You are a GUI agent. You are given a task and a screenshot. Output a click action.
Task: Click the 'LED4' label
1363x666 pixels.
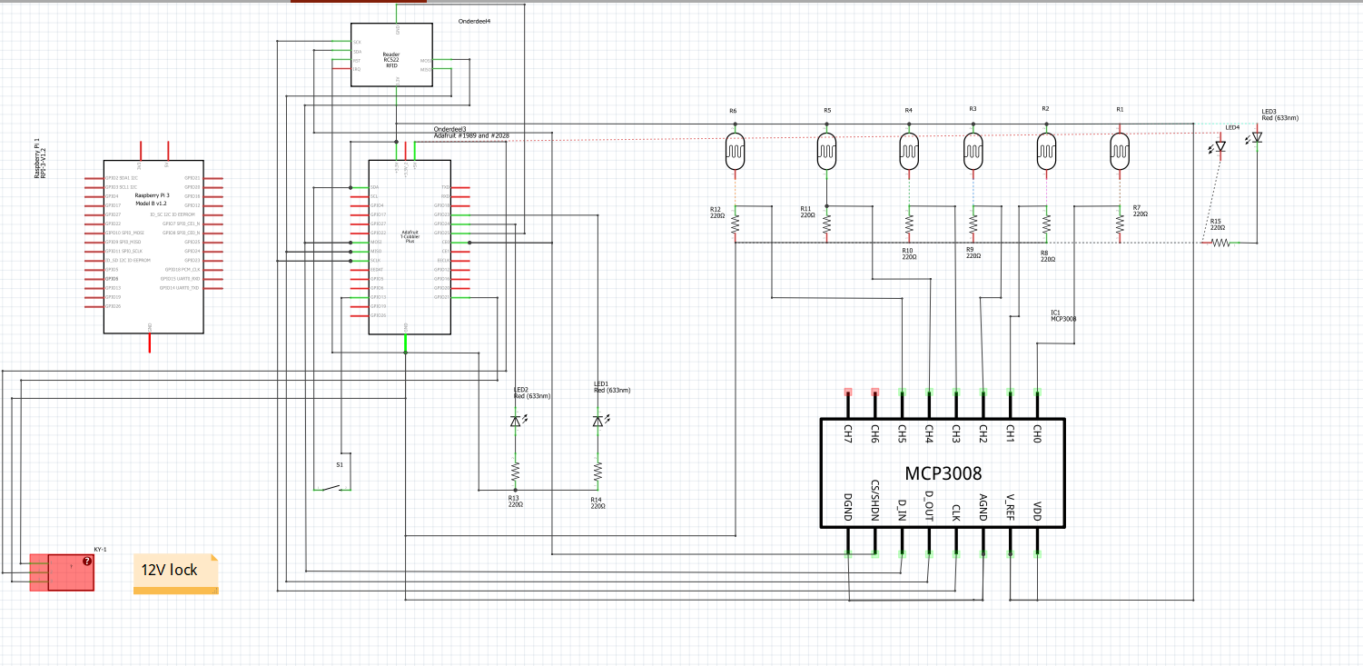tap(1232, 127)
